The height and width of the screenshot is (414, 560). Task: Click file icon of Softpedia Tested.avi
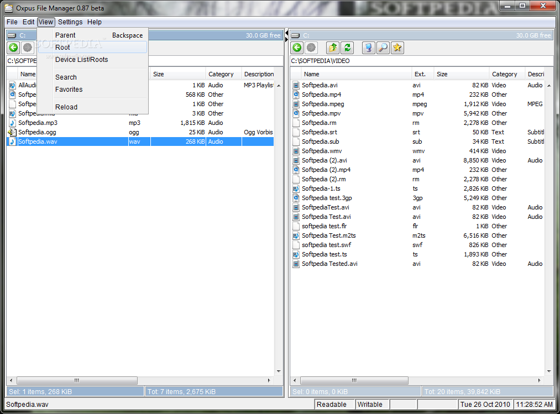tap(296, 264)
